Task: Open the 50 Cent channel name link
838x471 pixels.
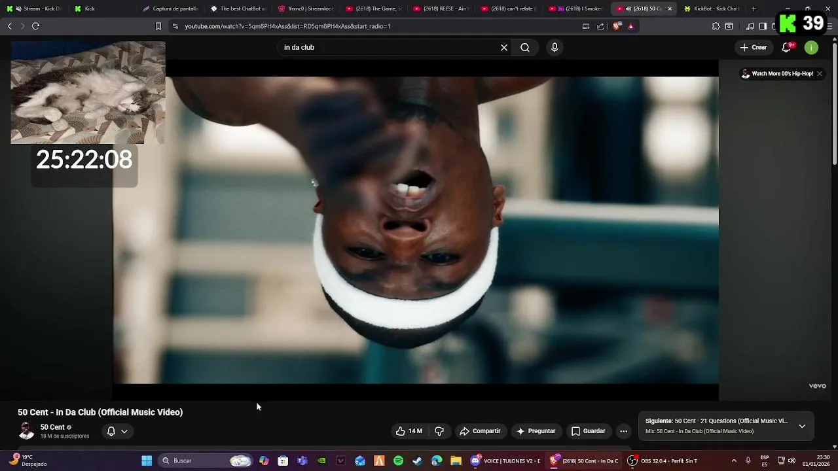Action: (52, 427)
